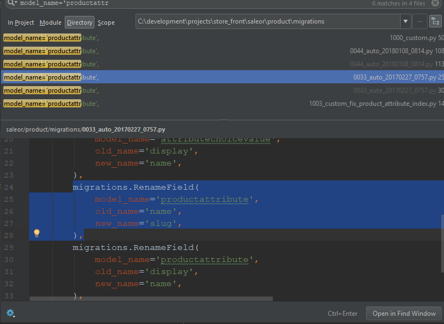Click the preview horizontal scrollbar
Screen dimensions: 444x324
tap(151, 299)
